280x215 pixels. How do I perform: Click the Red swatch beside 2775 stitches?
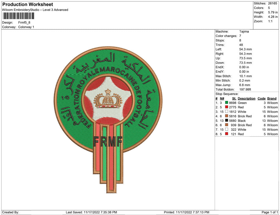coord(227,107)
